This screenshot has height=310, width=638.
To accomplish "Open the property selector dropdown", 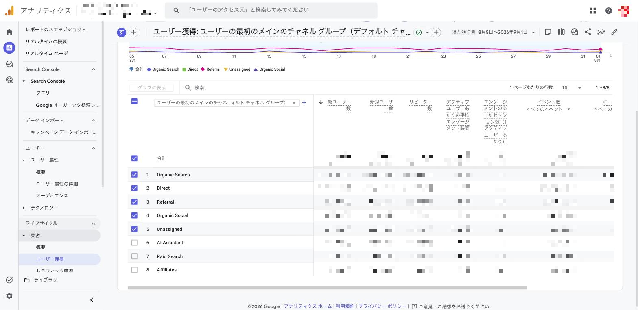I will pos(118,10).
